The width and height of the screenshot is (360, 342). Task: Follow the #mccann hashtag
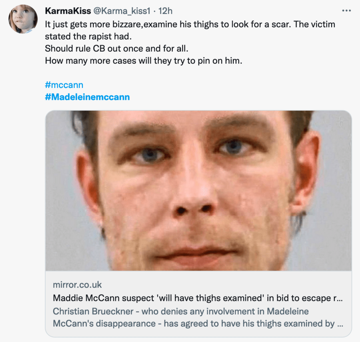(x=64, y=85)
